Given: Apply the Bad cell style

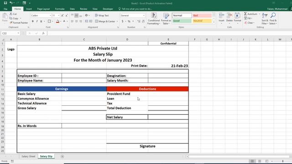Looking at the screenshot, I should (202, 15).
